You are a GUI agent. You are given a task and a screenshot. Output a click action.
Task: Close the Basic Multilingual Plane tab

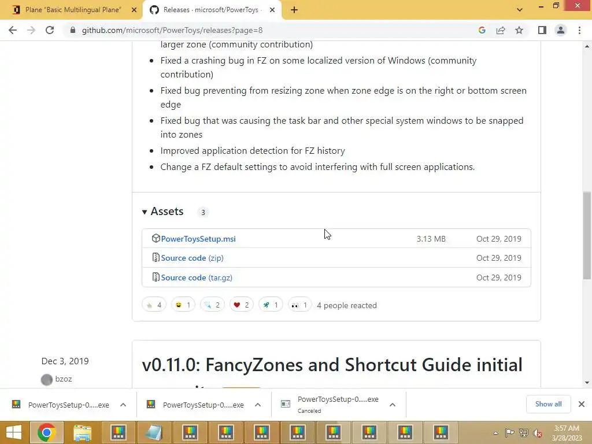pyautogui.click(x=134, y=10)
